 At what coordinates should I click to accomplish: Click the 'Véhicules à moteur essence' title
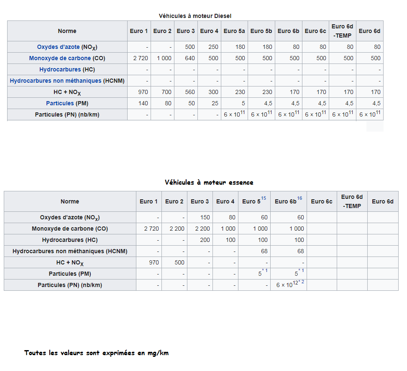pos(209,183)
